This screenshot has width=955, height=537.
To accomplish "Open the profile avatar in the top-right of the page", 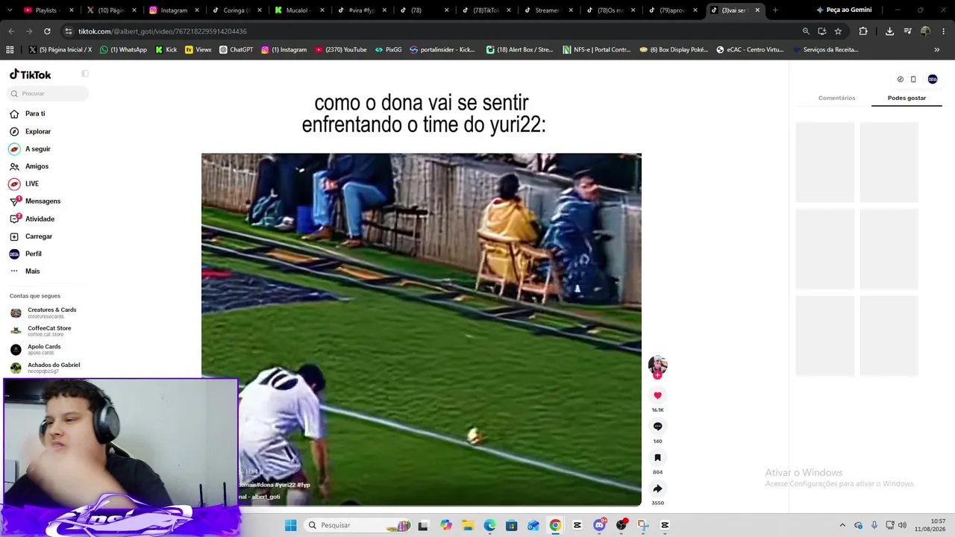I will [x=933, y=79].
